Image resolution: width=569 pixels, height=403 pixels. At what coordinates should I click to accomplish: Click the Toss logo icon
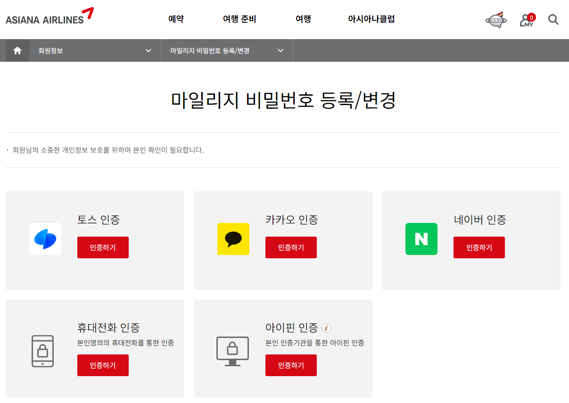point(45,239)
